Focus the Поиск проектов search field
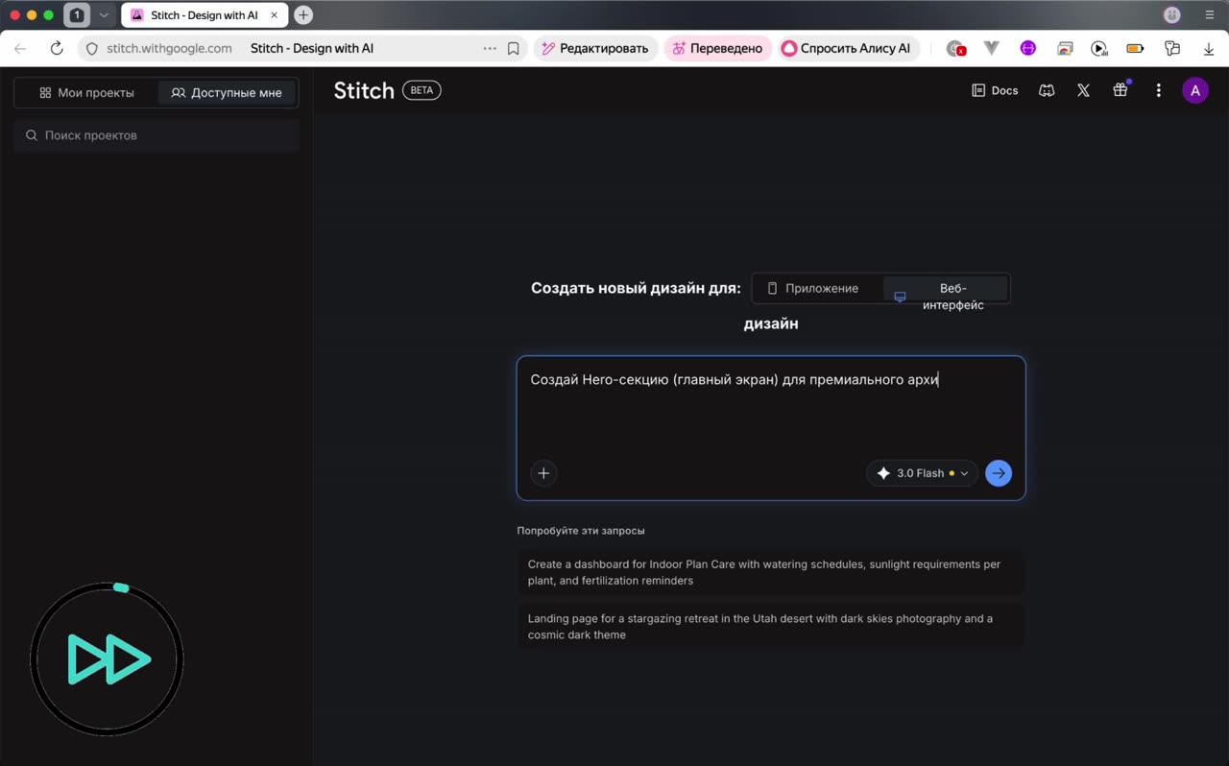1229x766 pixels. [157, 135]
